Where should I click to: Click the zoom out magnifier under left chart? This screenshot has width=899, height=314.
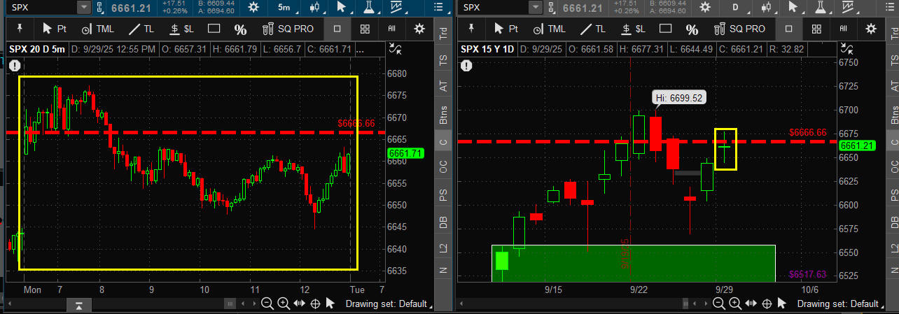[267, 304]
